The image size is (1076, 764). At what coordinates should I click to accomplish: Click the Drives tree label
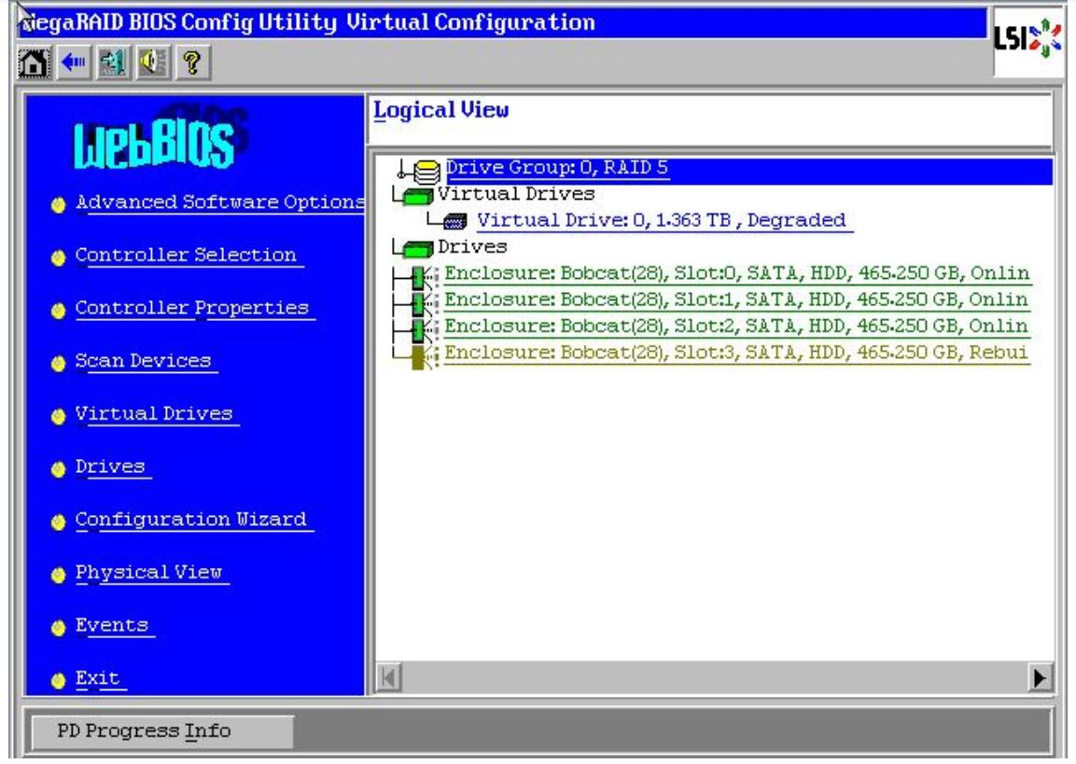(x=472, y=247)
